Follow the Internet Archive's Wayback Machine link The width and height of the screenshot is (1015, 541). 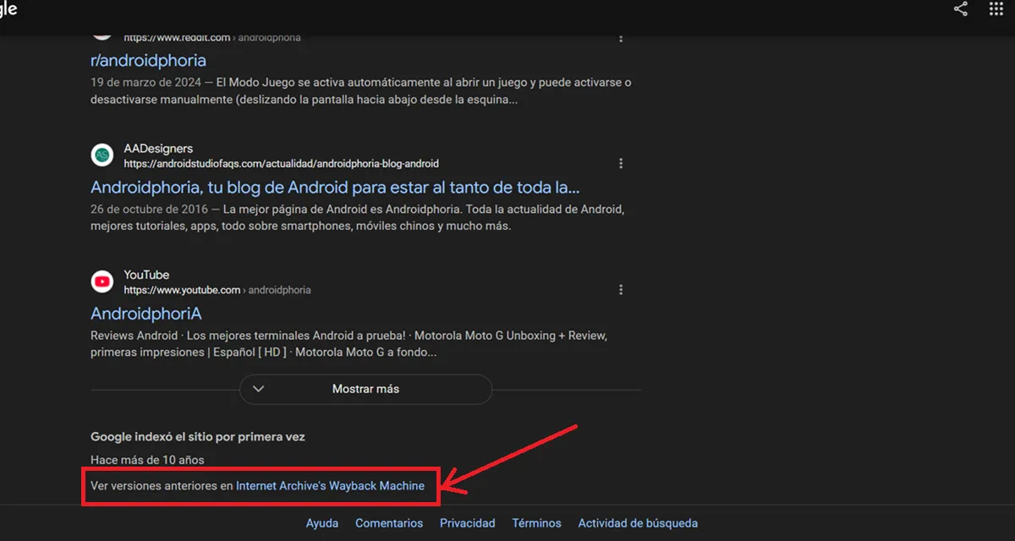[x=330, y=486]
